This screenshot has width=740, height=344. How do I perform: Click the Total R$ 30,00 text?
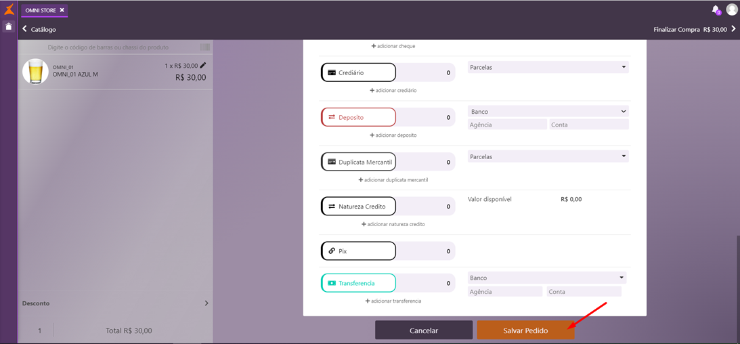[129, 330]
